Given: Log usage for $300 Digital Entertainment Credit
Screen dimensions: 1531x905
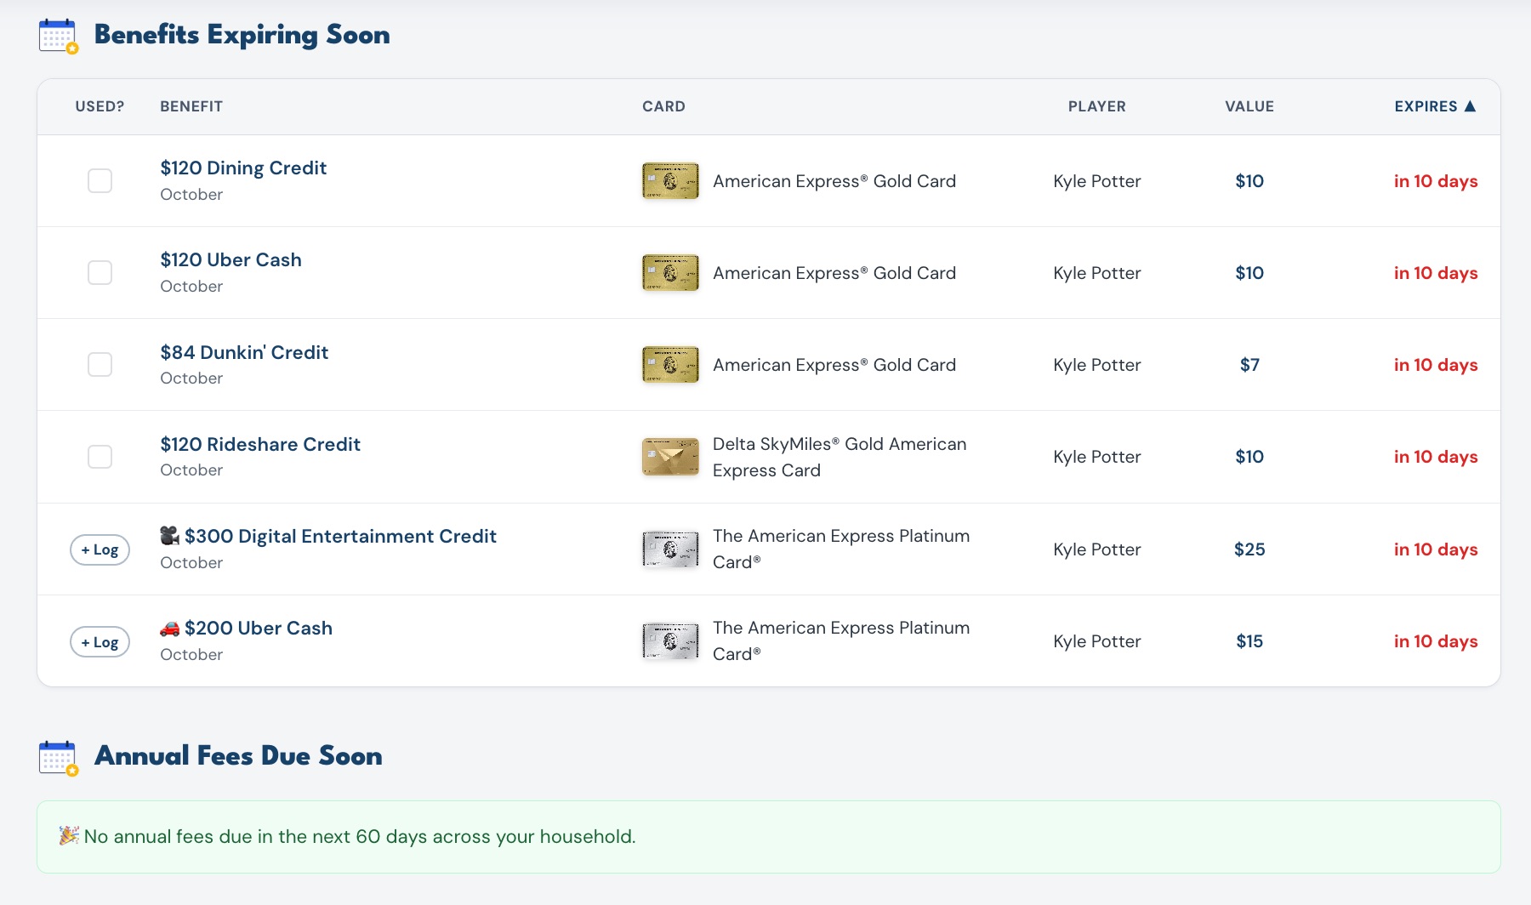Looking at the screenshot, I should tap(100, 549).
